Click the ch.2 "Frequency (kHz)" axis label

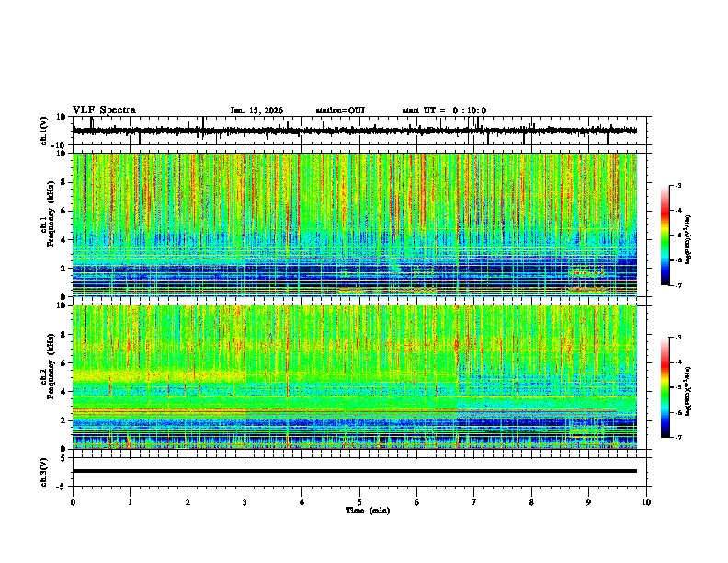[51, 366]
